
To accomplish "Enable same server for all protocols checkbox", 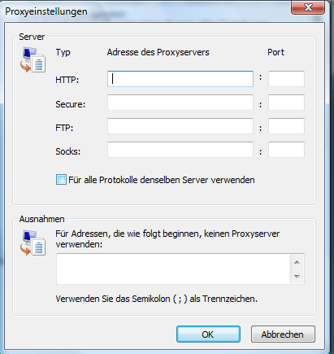I will coord(61,180).
